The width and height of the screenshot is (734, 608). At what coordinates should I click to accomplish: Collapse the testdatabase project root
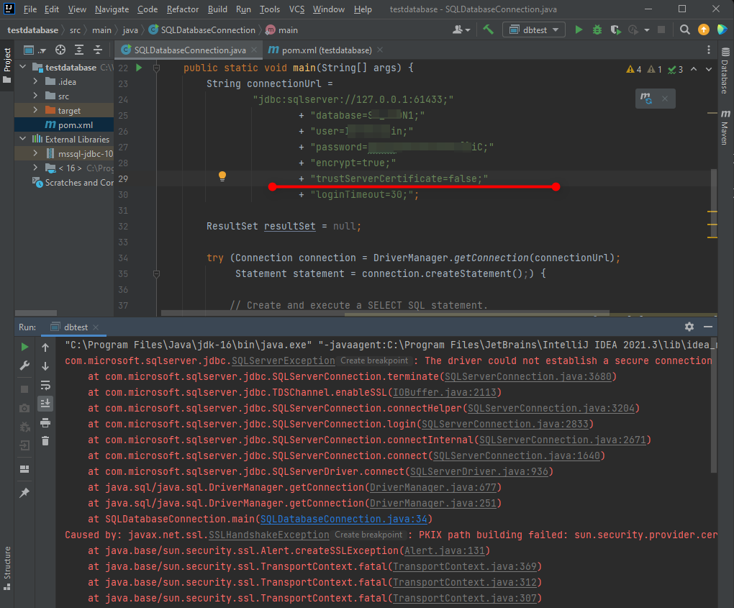point(22,67)
